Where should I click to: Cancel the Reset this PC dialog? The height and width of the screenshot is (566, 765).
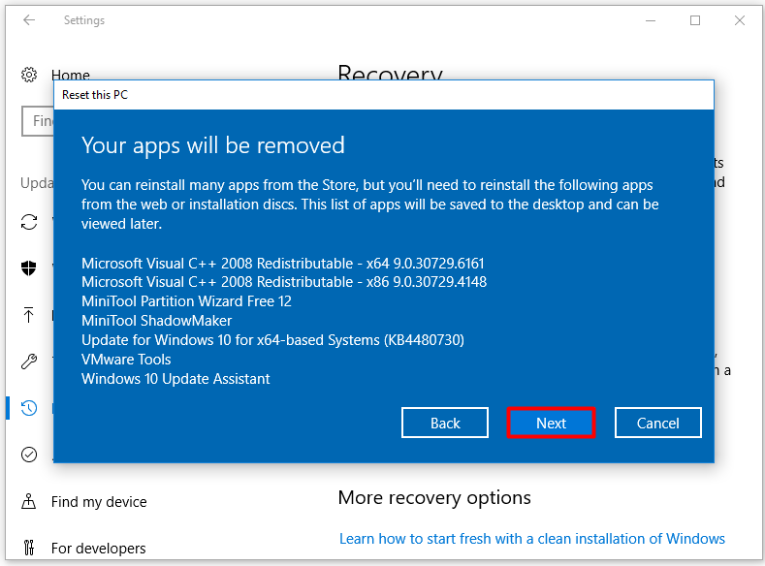pyautogui.click(x=657, y=423)
